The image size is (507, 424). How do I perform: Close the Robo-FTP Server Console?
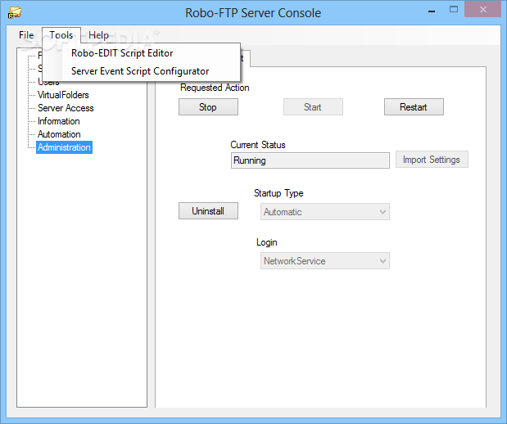(x=482, y=9)
